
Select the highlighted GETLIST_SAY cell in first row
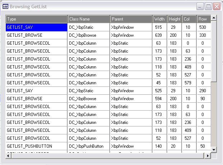[x=37, y=27]
